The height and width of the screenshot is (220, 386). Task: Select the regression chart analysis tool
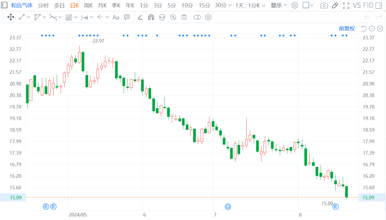click(69, 17)
